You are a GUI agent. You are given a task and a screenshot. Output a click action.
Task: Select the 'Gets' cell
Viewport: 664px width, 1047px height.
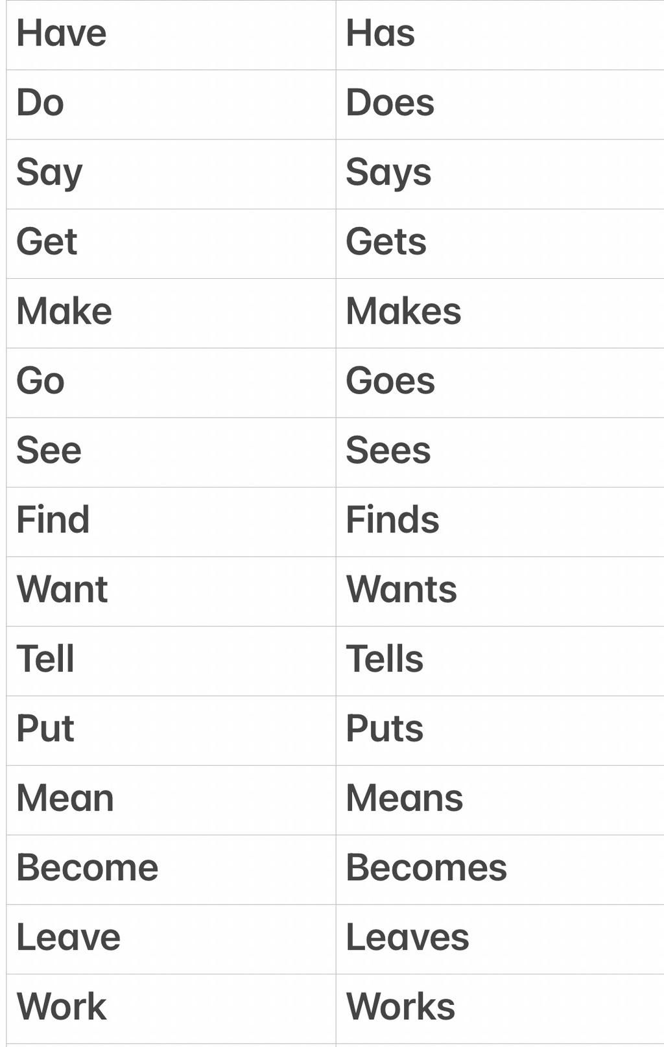pyautogui.click(x=500, y=244)
